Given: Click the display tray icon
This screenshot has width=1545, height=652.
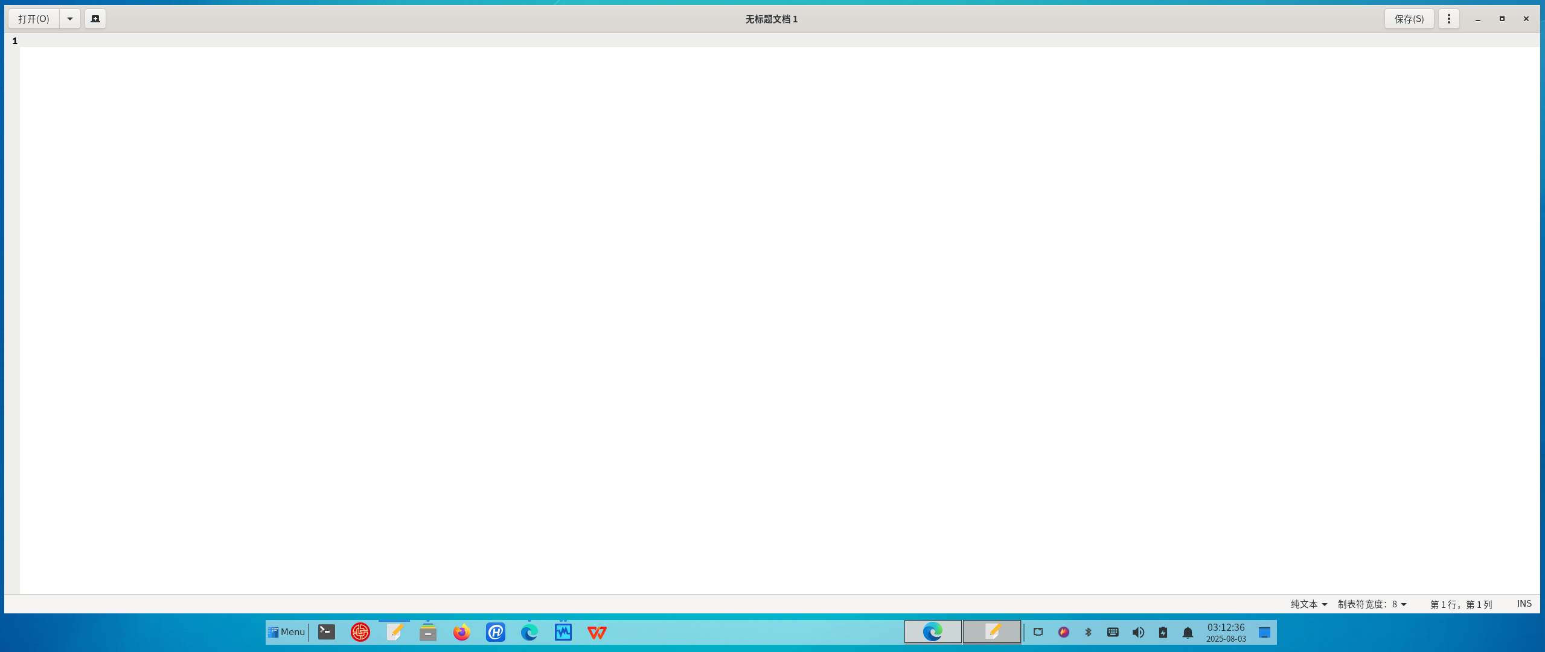Looking at the screenshot, I should tap(1038, 632).
